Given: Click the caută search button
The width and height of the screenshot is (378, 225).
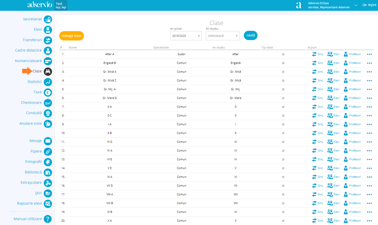Looking at the screenshot, I should 251,35.
